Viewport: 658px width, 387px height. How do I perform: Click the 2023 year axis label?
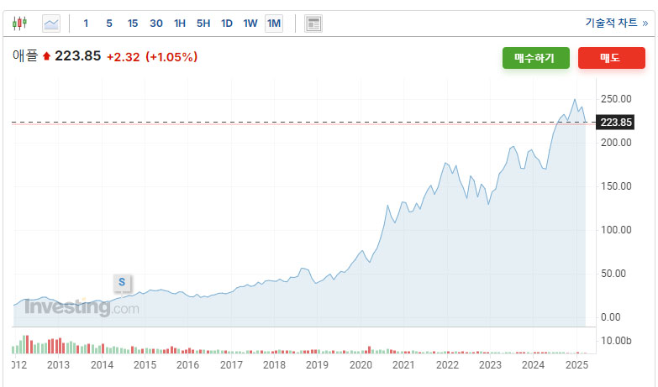coord(490,365)
